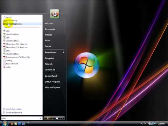Image resolution: width=168 pixels, height=126 pixels.
Task: Open Default Programs
Action: [x=52, y=82]
